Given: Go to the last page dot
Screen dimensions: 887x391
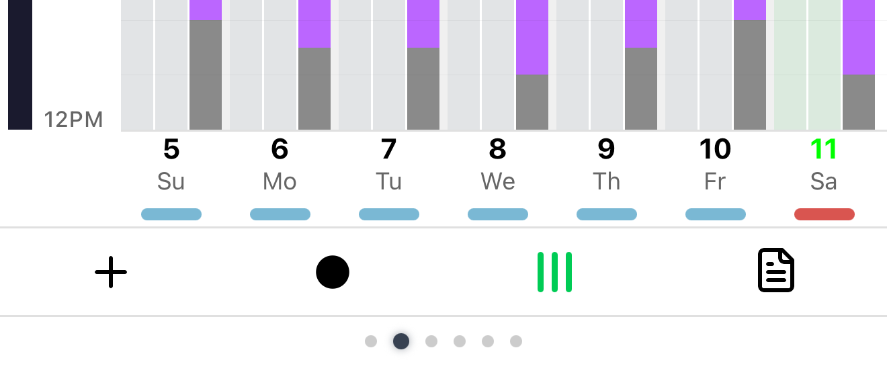Looking at the screenshot, I should tap(516, 341).
